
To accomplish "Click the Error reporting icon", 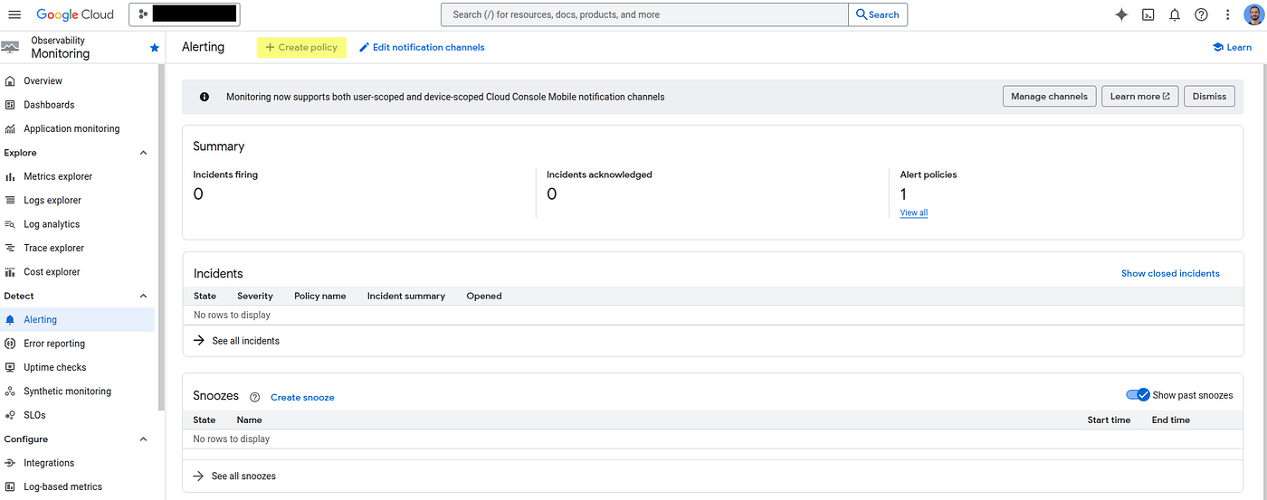I will tap(10, 344).
